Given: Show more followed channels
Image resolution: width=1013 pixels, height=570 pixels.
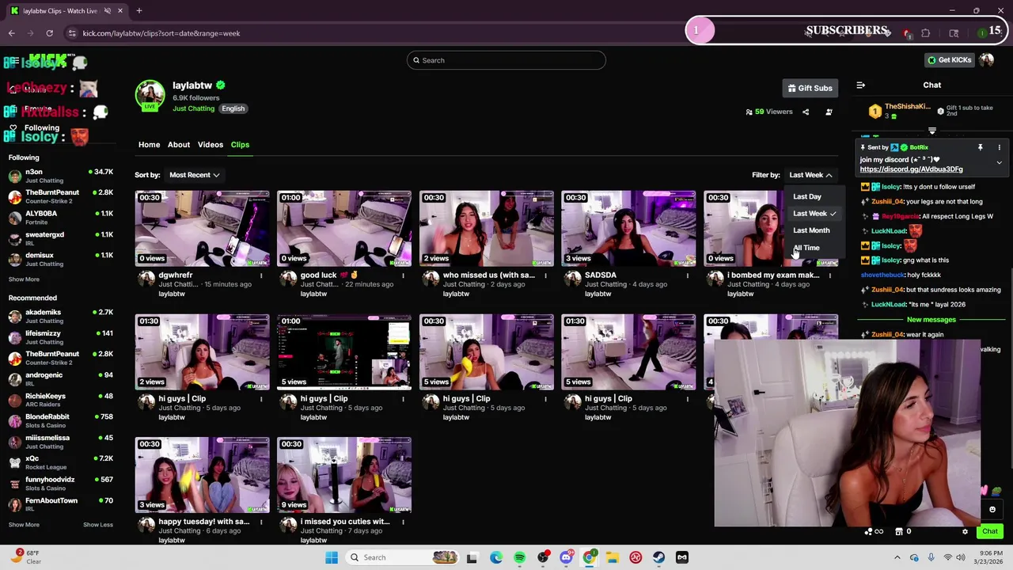Looking at the screenshot, I should point(24,279).
